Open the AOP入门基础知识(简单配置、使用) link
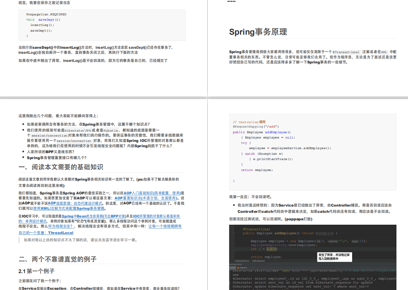Viewport: 408px width, 290px height. pyautogui.click(x=152, y=193)
